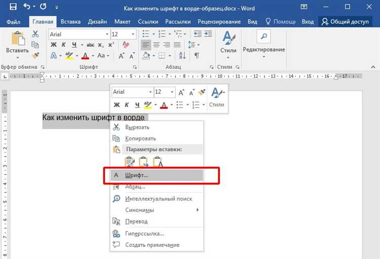Click the Format Painter brush in the ribbon

click(x=35, y=56)
